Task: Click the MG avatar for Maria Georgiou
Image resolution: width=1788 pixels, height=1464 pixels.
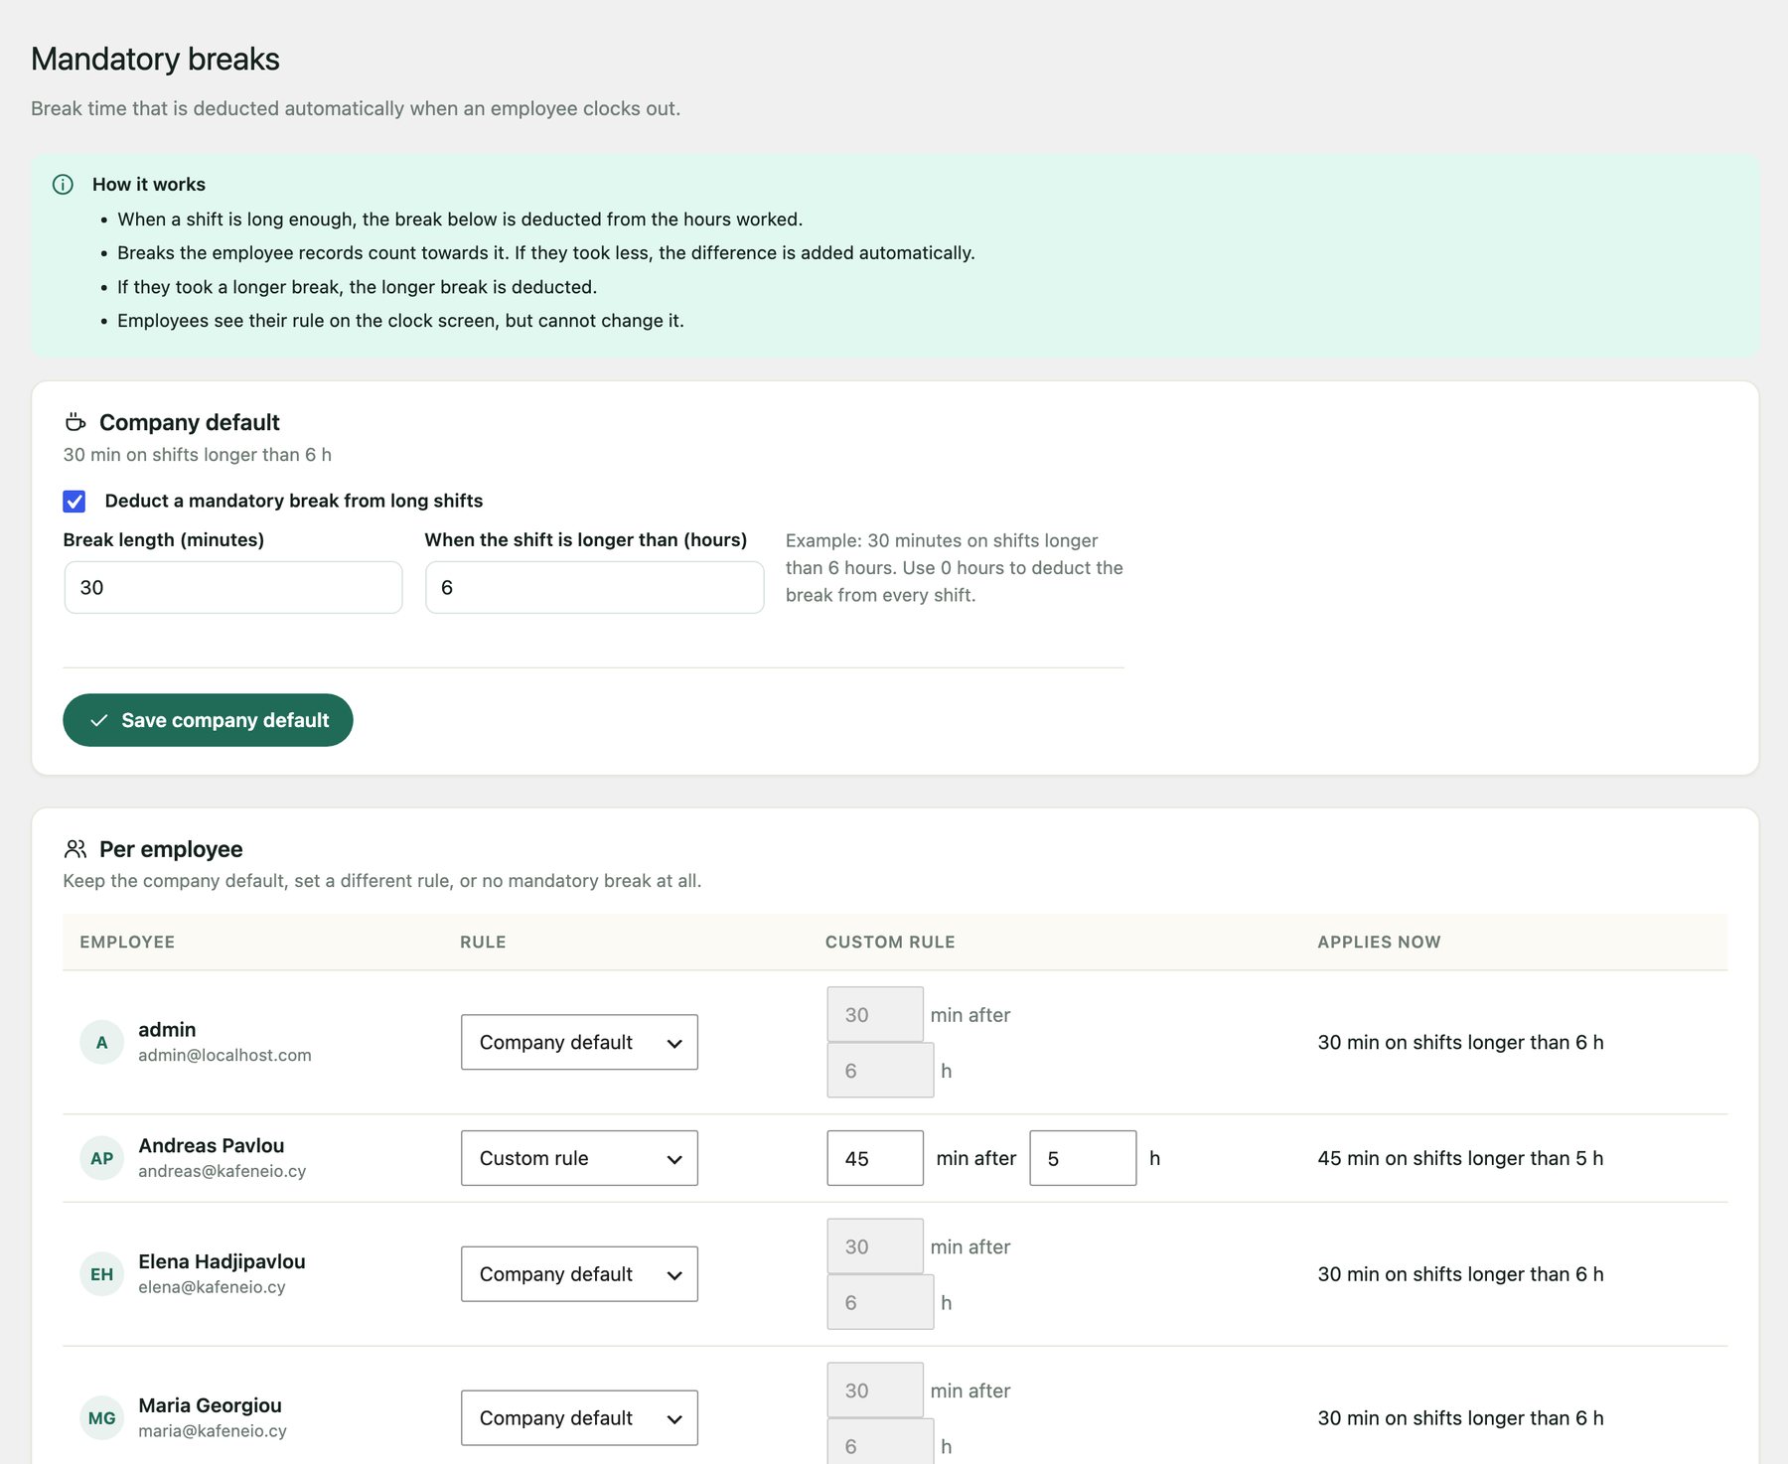Action: 101,1418
